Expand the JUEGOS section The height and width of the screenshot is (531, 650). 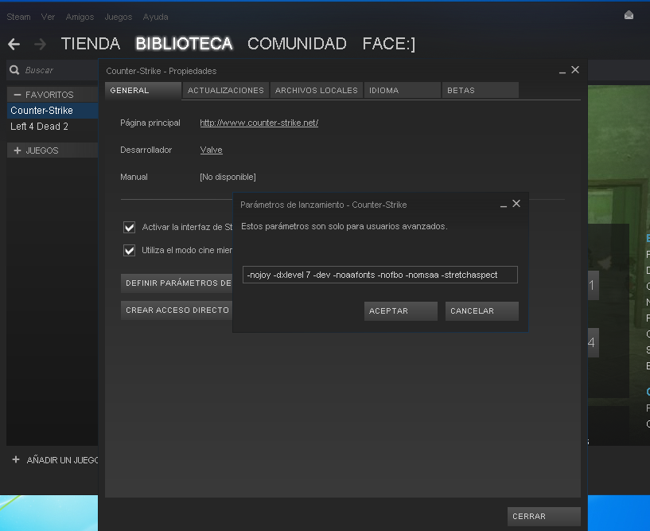[x=18, y=150]
